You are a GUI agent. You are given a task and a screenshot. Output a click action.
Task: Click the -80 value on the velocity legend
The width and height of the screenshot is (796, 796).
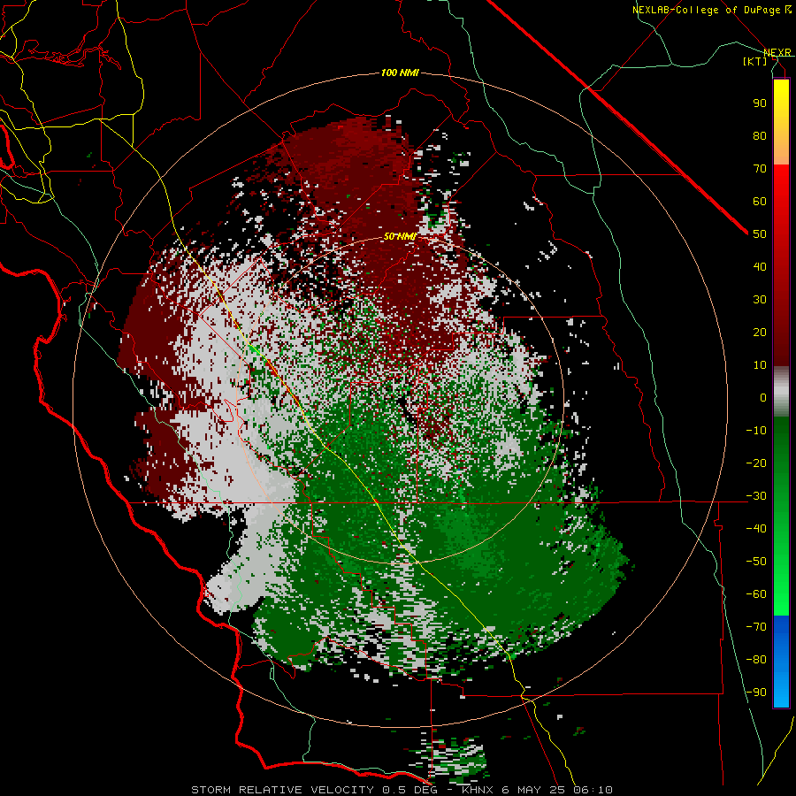[x=756, y=660]
